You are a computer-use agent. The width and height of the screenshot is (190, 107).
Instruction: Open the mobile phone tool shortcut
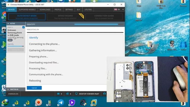[49, 103]
